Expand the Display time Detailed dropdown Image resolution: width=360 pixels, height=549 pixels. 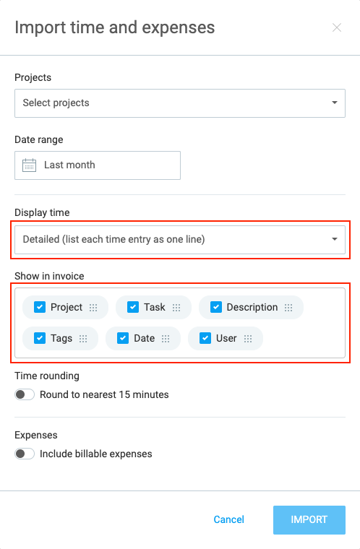180,240
